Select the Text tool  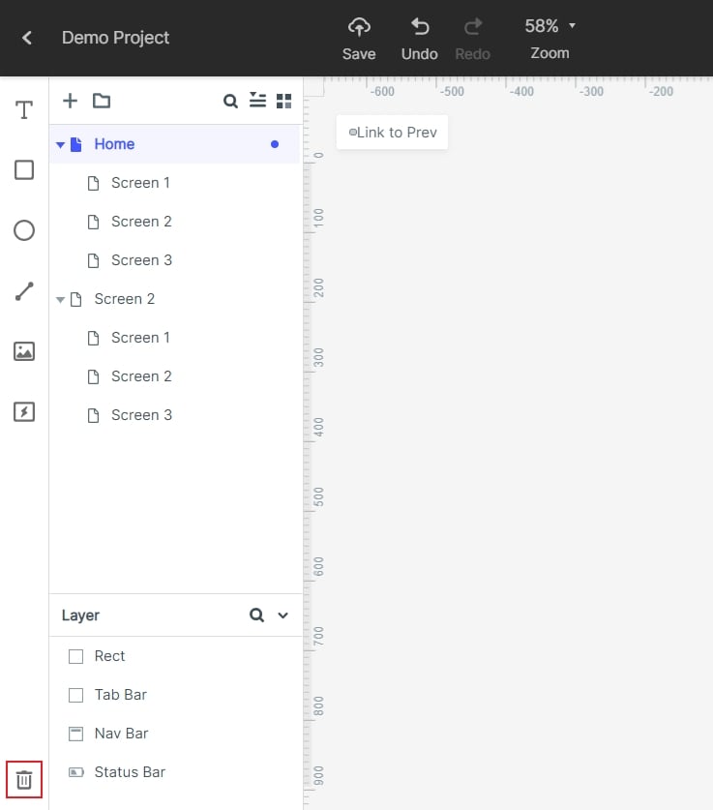click(24, 109)
